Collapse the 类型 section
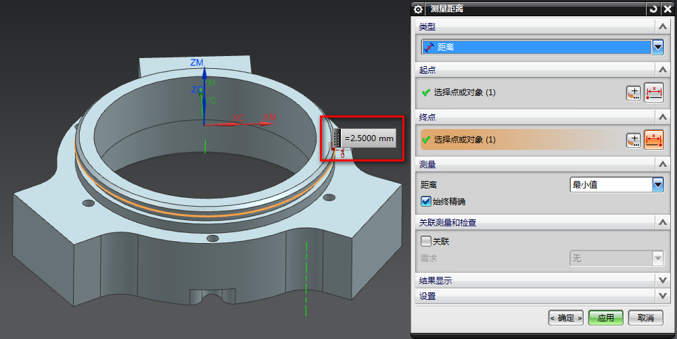 (662, 26)
